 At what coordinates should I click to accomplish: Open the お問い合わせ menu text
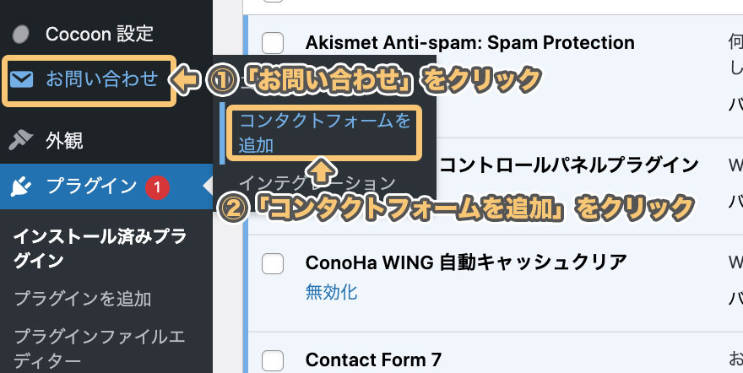[x=101, y=79]
